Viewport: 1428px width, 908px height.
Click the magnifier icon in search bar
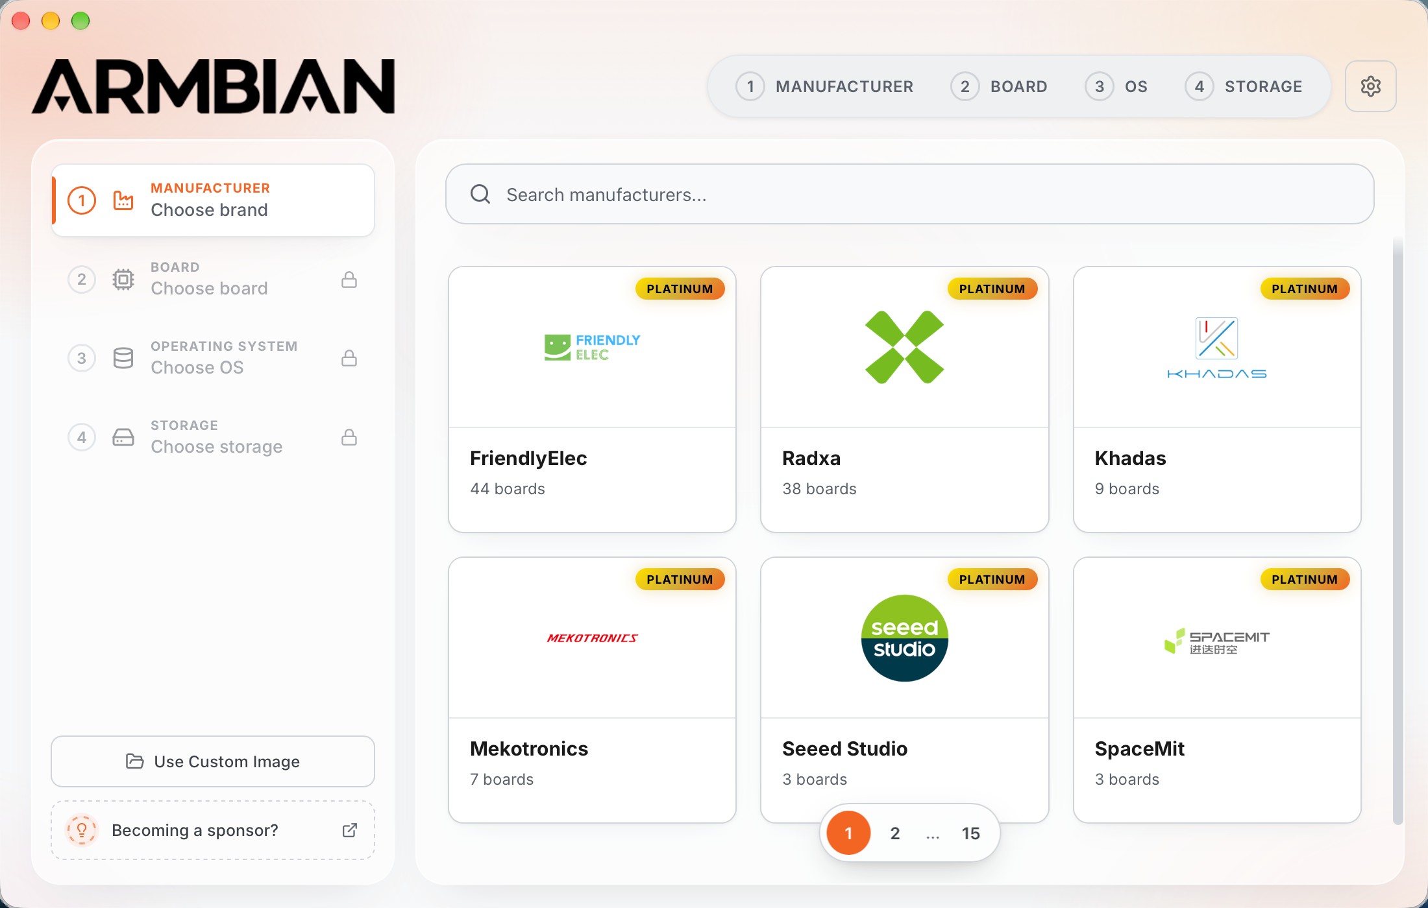pos(480,194)
